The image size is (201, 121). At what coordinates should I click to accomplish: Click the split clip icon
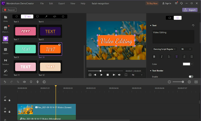click(x=24, y=82)
